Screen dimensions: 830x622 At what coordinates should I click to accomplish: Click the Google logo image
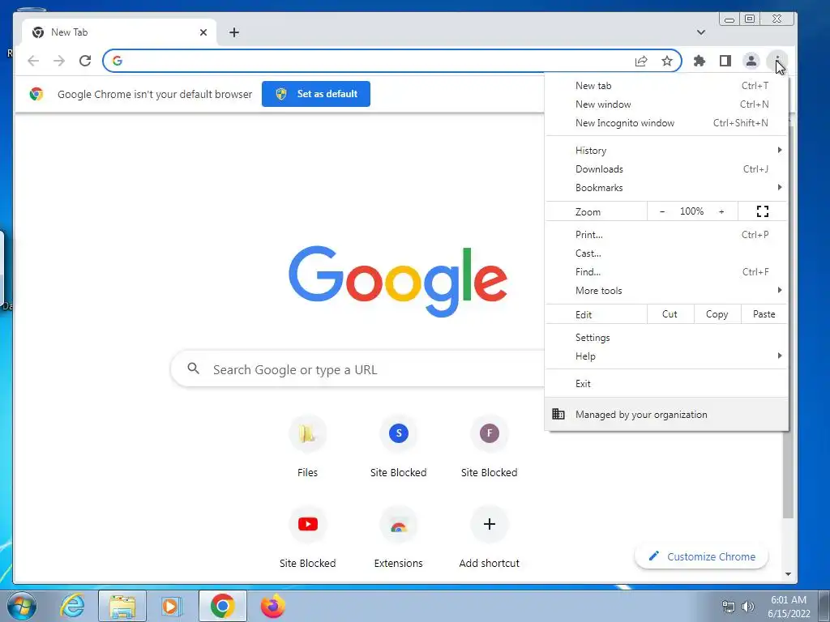coord(398,281)
